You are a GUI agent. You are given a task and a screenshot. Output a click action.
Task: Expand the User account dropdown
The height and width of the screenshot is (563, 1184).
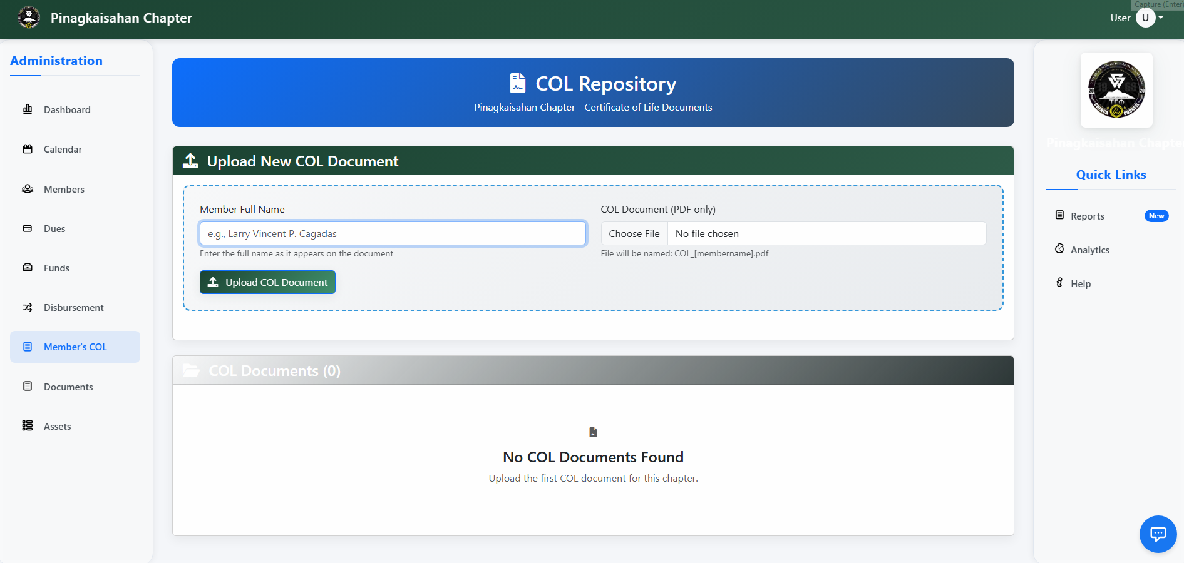click(1149, 18)
